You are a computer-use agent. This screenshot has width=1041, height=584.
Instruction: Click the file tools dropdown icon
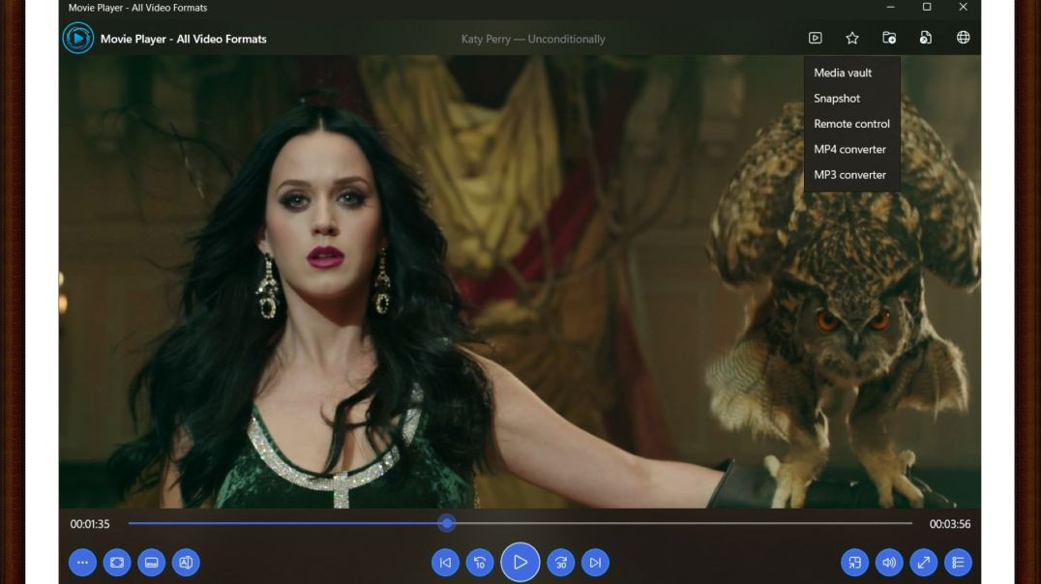tap(926, 38)
